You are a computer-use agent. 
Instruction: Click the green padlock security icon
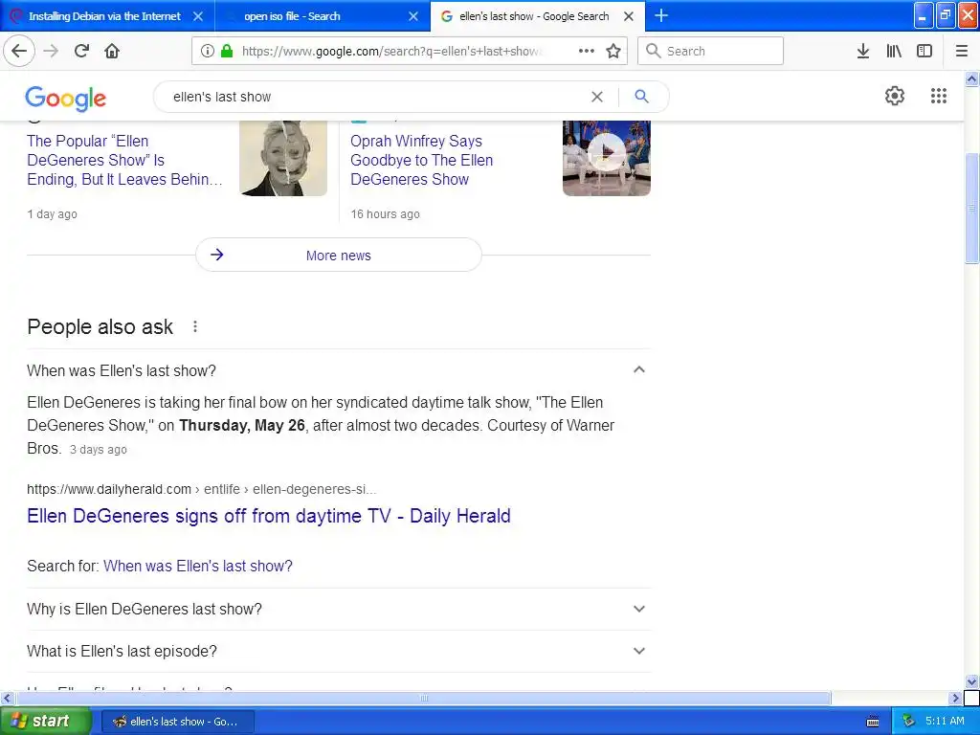pyautogui.click(x=226, y=51)
